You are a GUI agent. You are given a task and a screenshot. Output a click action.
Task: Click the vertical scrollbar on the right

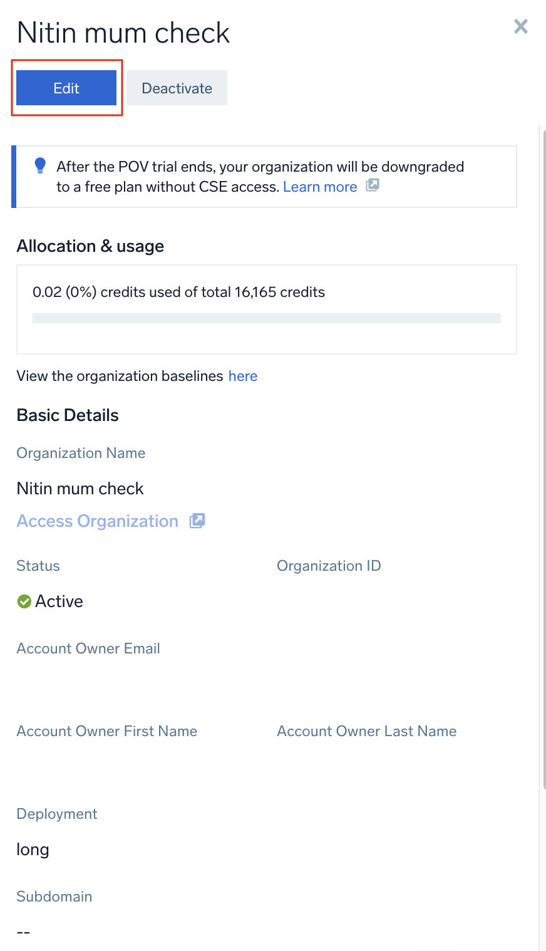(542, 439)
